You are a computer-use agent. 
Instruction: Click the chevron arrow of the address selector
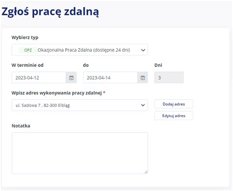(143, 105)
